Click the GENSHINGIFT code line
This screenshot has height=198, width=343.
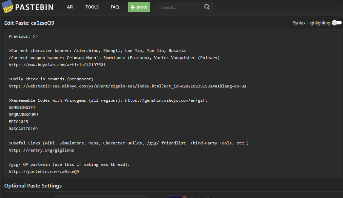22,107
